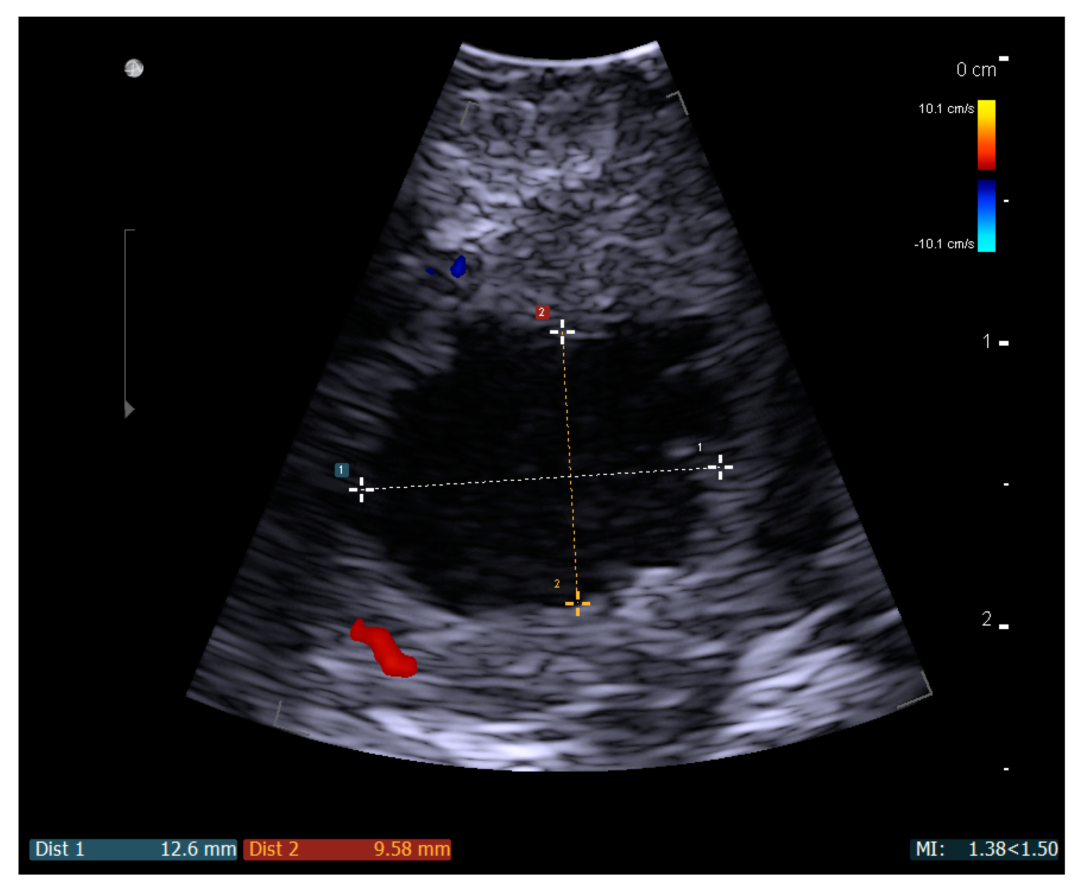Click the small orange 2 caliper end number
This screenshot has width=1082, height=888.
coord(557,584)
